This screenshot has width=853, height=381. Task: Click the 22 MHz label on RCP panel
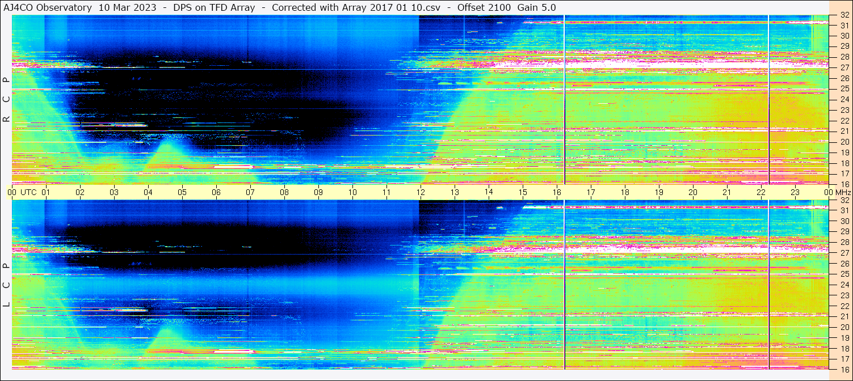[x=844, y=121]
